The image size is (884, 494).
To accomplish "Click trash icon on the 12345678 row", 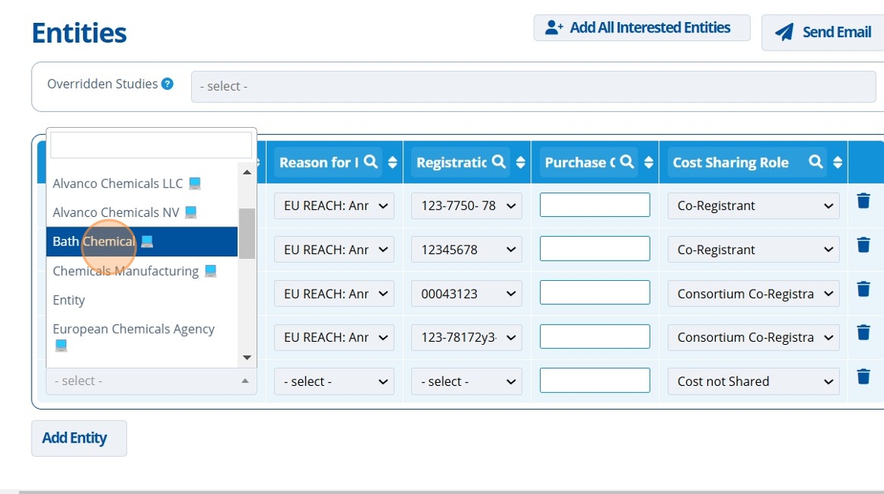I will pos(863,245).
